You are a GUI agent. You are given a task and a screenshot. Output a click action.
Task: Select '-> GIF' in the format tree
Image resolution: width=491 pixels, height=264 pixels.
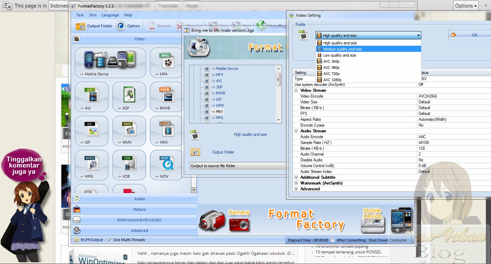[216, 99]
